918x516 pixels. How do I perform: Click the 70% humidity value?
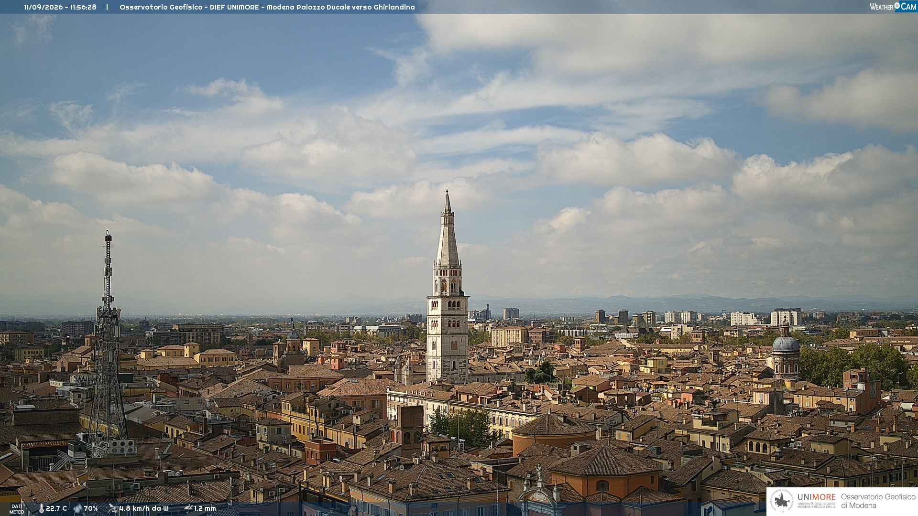click(x=91, y=509)
